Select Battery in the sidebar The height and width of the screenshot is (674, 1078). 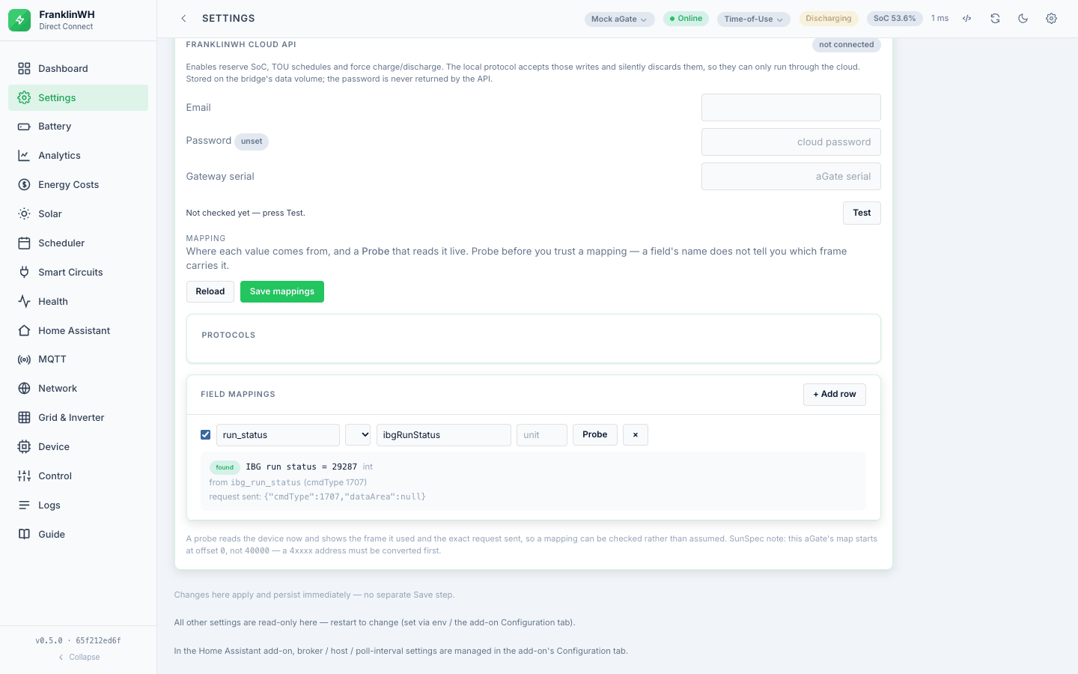tap(78, 127)
